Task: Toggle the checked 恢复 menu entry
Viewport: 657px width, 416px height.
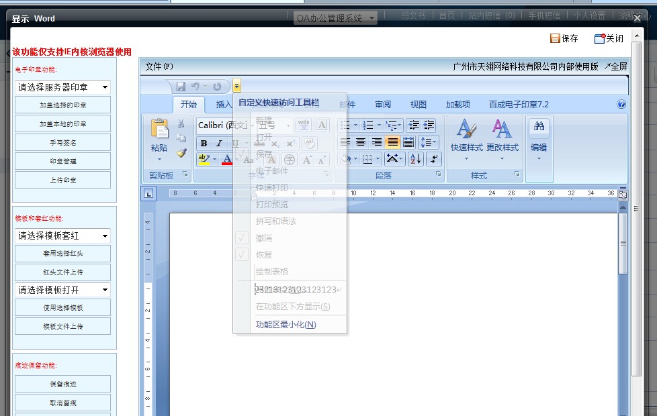Action: click(290, 254)
